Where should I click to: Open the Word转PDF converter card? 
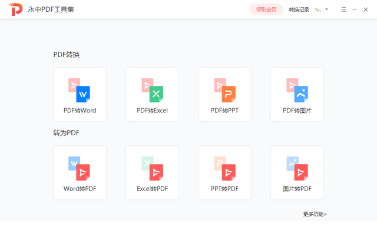click(80, 173)
